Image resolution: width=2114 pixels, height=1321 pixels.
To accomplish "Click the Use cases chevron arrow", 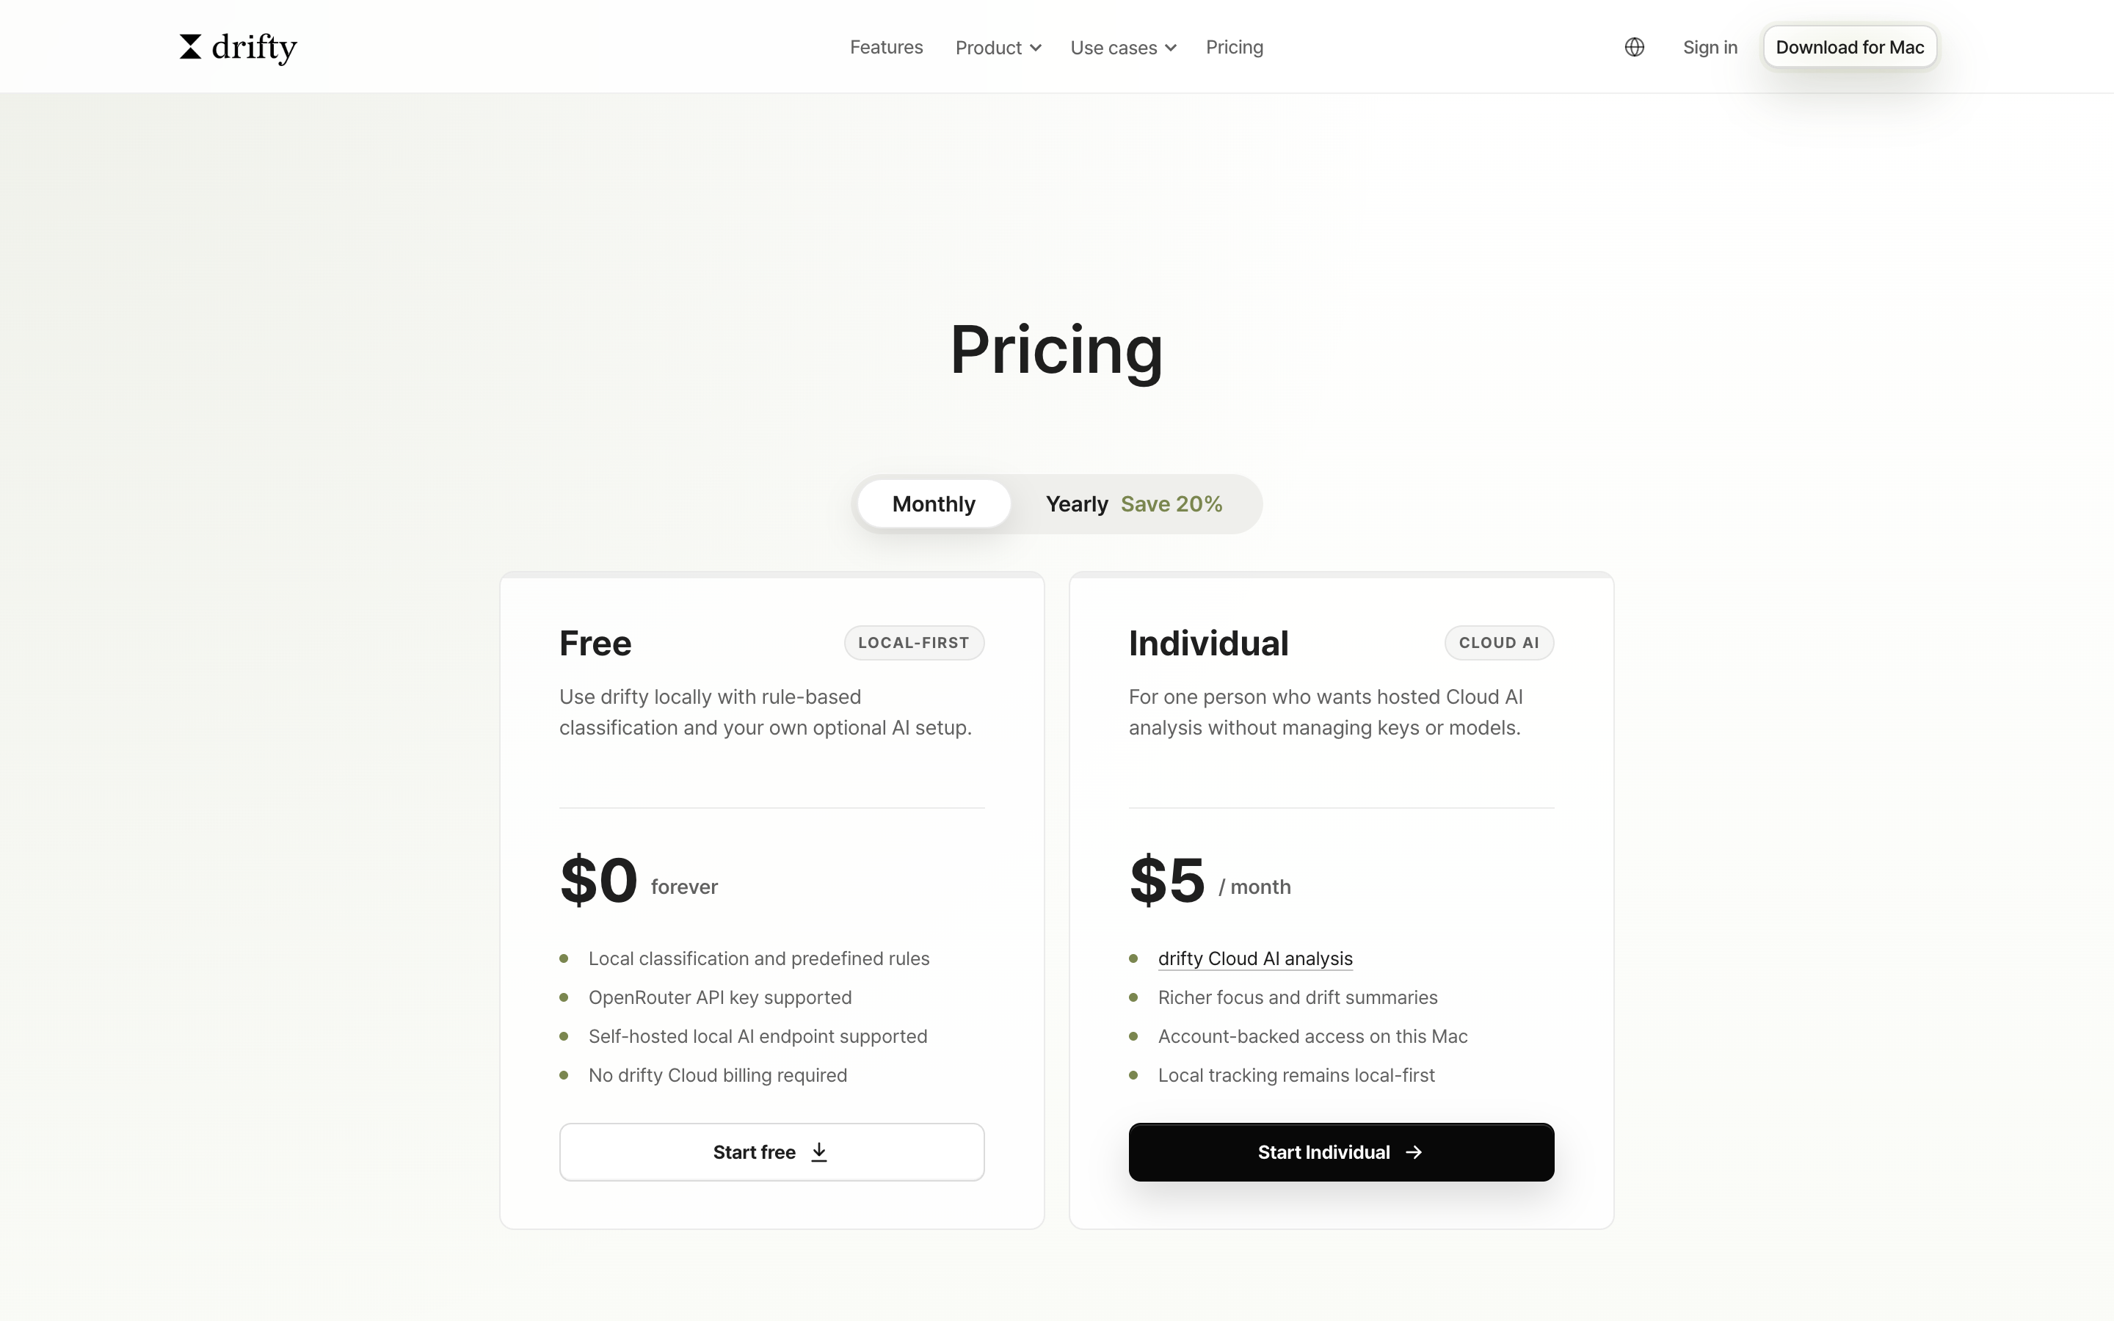I will 1171,48.
